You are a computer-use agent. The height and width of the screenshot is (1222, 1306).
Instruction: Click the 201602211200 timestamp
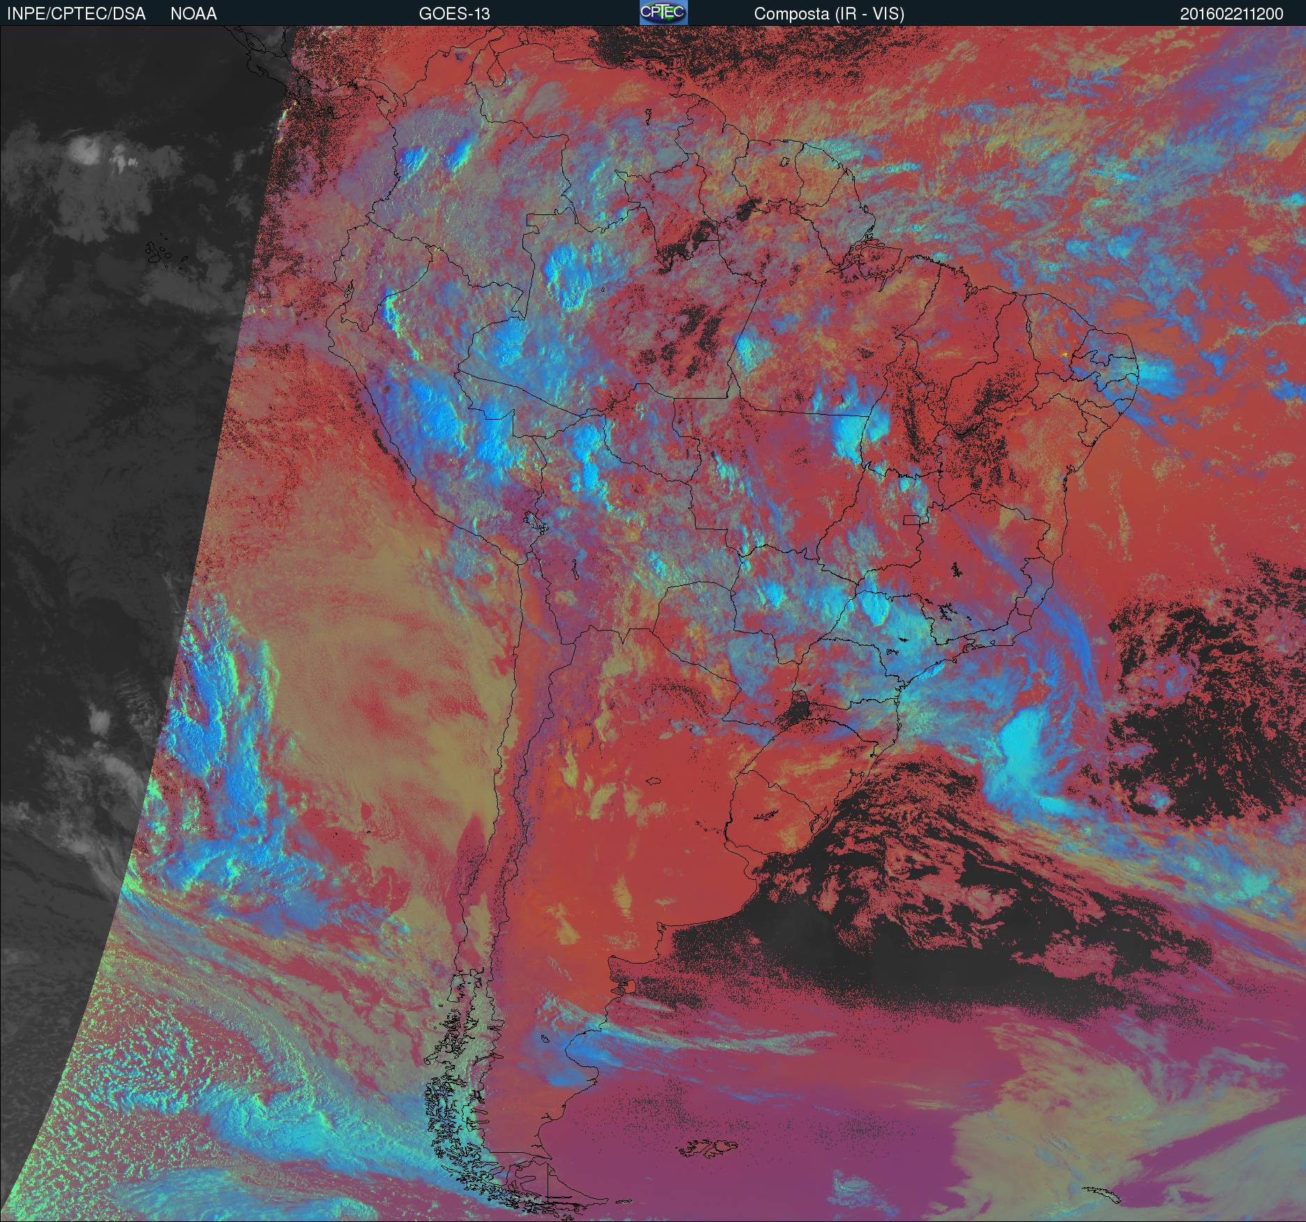pos(1231,14)
